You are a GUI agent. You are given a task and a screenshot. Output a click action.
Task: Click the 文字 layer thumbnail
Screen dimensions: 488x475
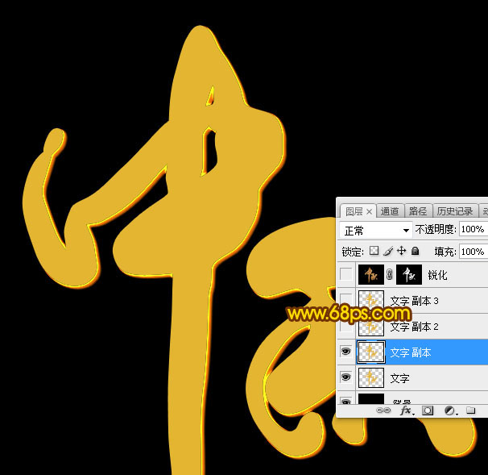click(371, 377)
